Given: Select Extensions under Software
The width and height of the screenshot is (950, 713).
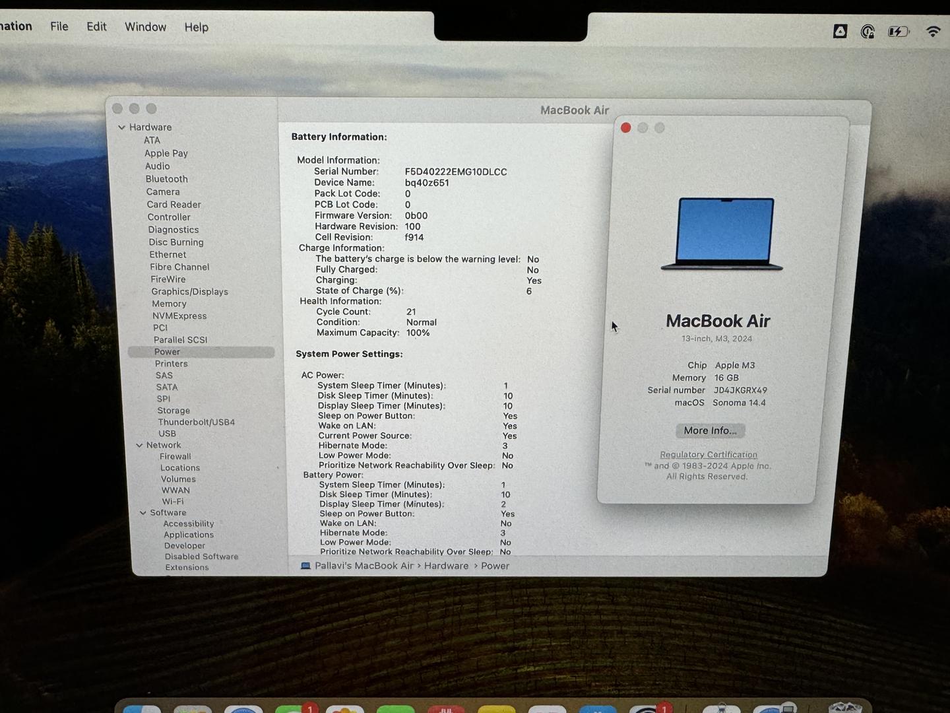Looking at the screenshot, I should [x=187, y=568].
